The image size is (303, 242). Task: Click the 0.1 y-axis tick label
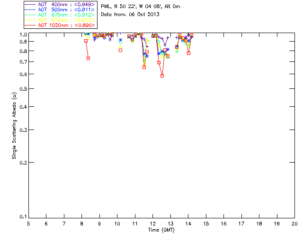[23, 217]
